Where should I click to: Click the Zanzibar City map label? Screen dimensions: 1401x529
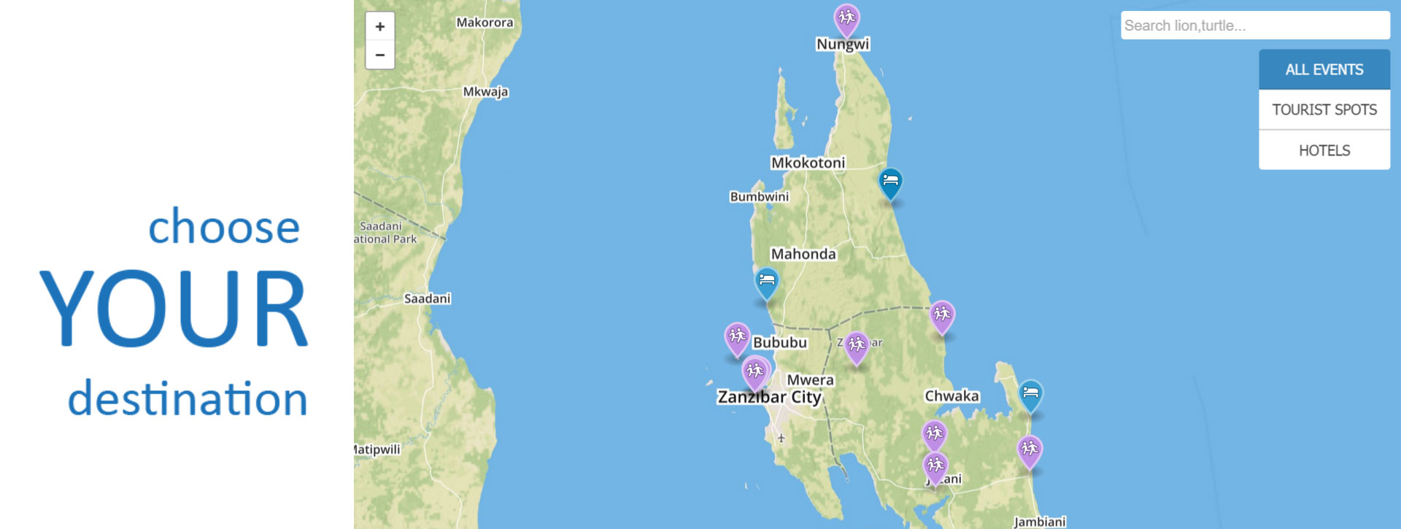(x=770, y=398)
